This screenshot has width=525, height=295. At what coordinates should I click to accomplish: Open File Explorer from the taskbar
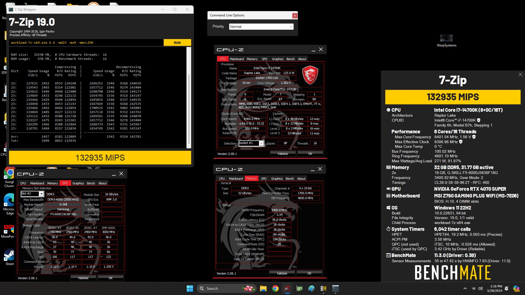[263, 288]
